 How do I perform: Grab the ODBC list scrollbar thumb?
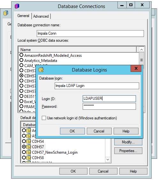pyautogui.click(x=141, y=60)
